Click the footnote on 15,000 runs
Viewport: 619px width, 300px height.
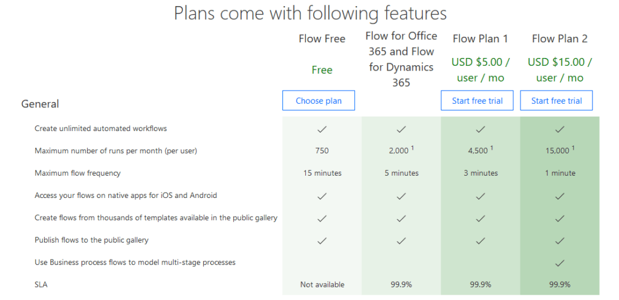pos(573,148)
